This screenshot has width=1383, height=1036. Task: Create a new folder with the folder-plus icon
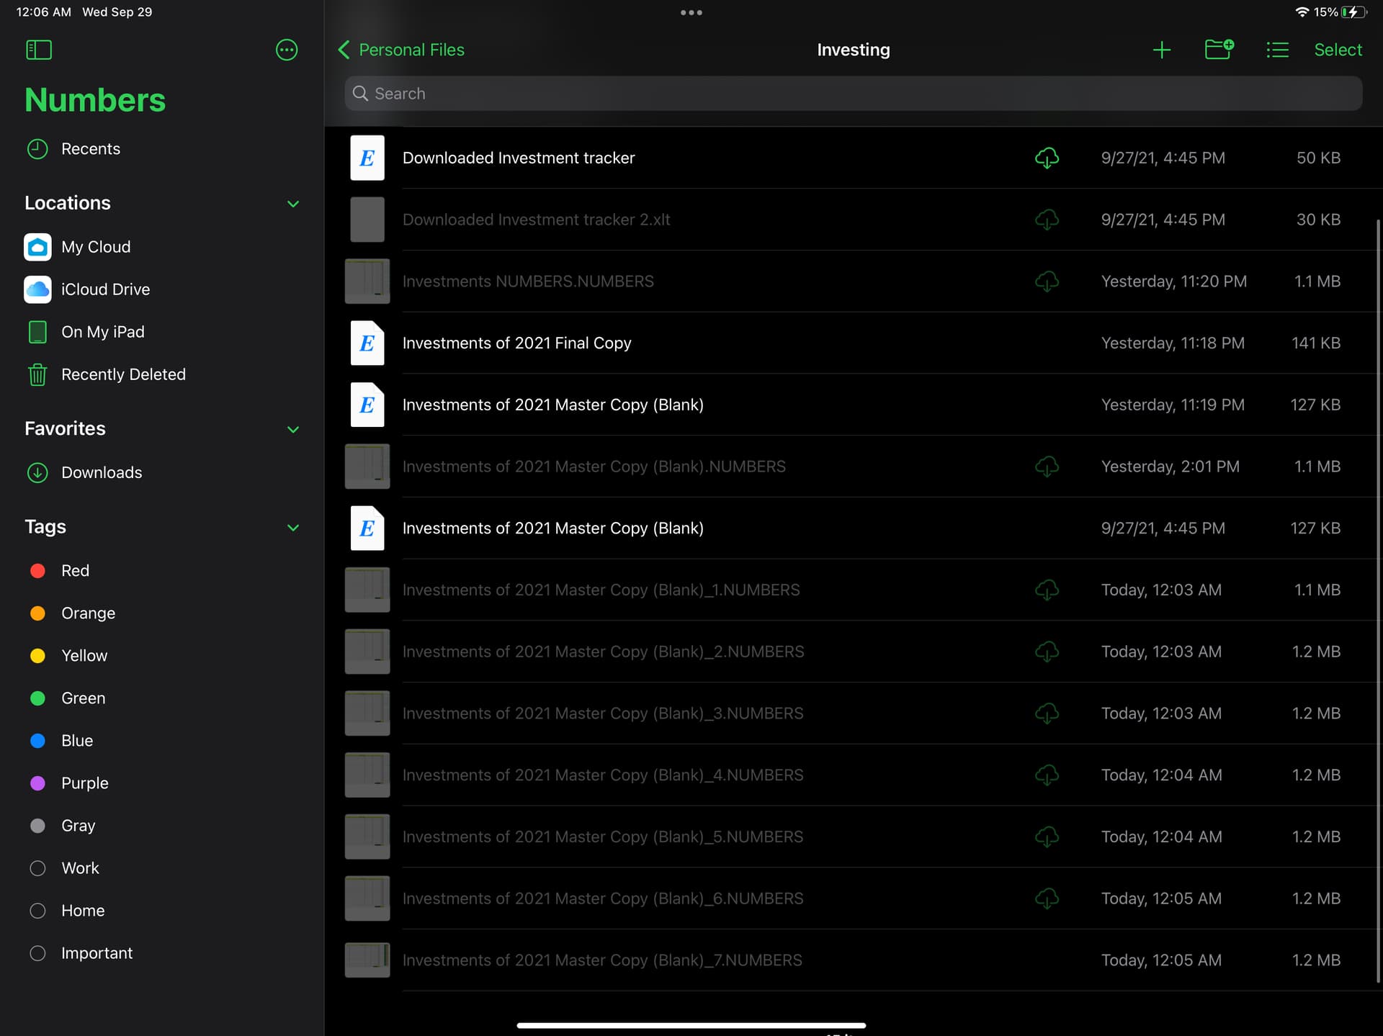pyautogui.click(x=1219, y=50)
